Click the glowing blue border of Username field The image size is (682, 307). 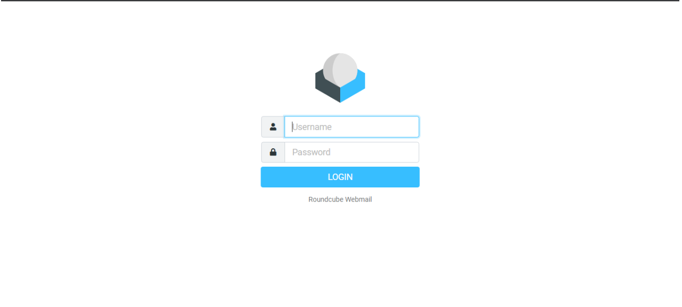pos(352,117)
